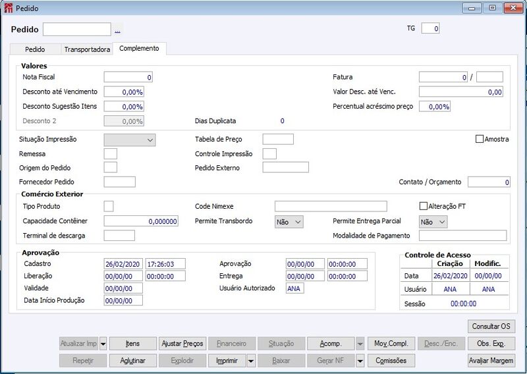The image size is (527, 374).
Task: Open Ajustar Preços
Action: [182, 344]
